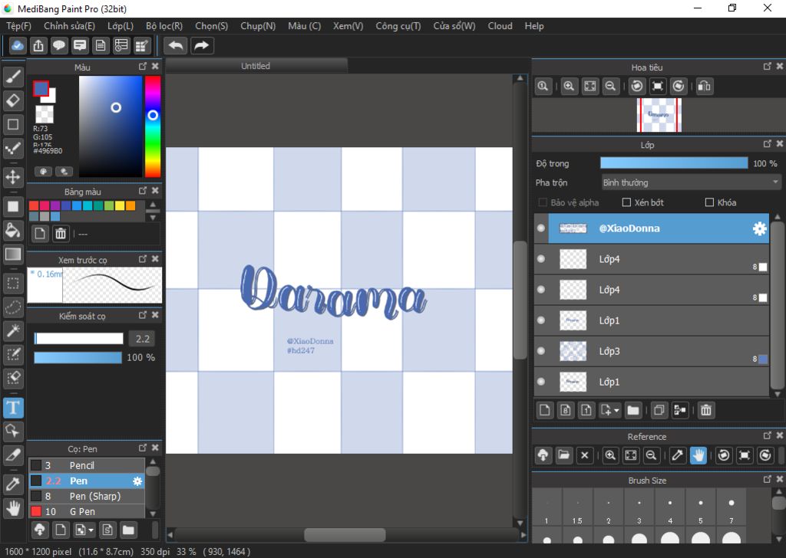Zoom in on the Reference panel
The height and width of the screenshot is (558, 786).
[610, 455]
